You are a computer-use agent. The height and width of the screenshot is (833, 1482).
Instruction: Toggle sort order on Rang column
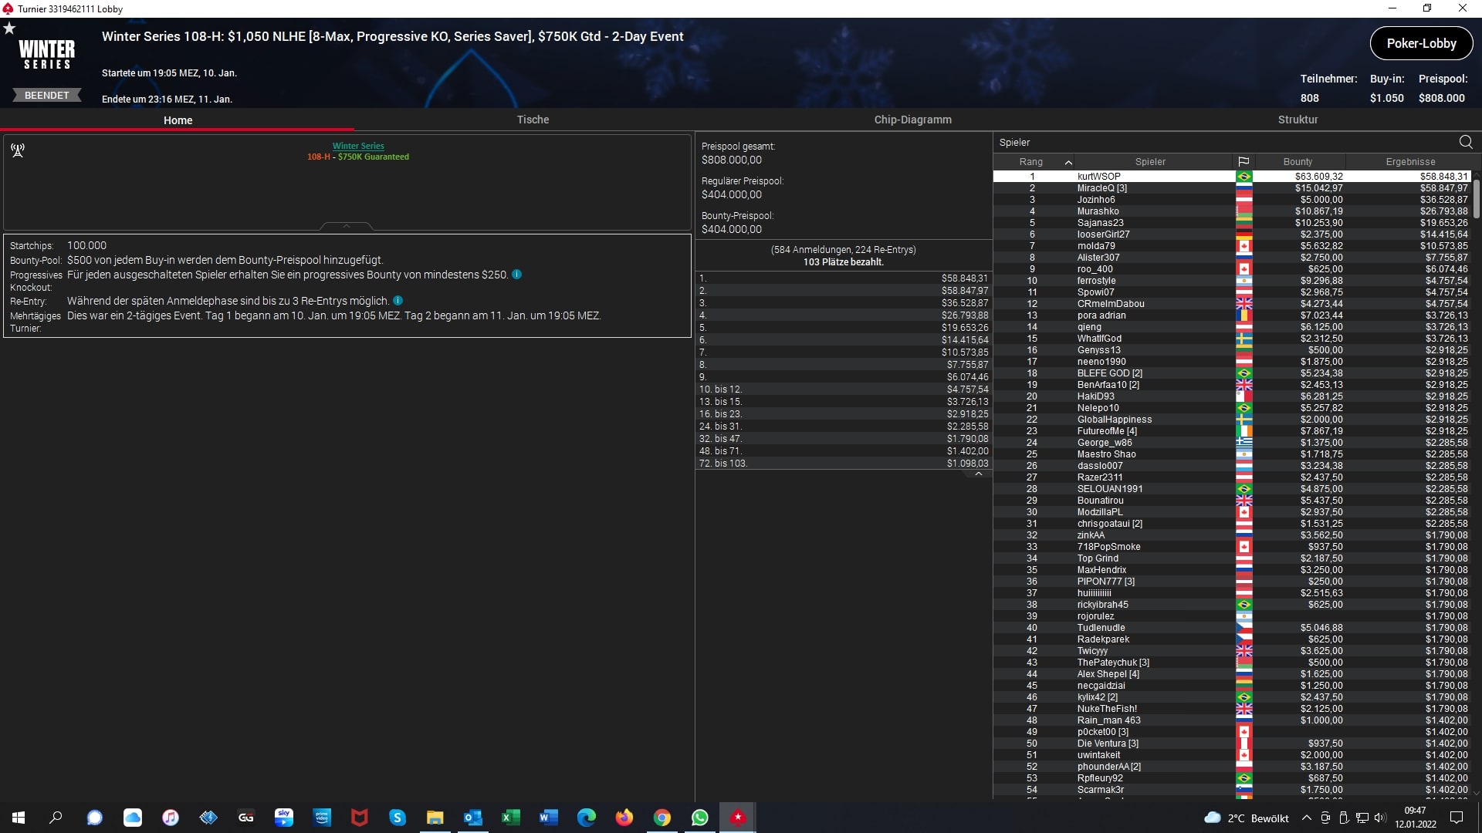(x=1068, y=162)
